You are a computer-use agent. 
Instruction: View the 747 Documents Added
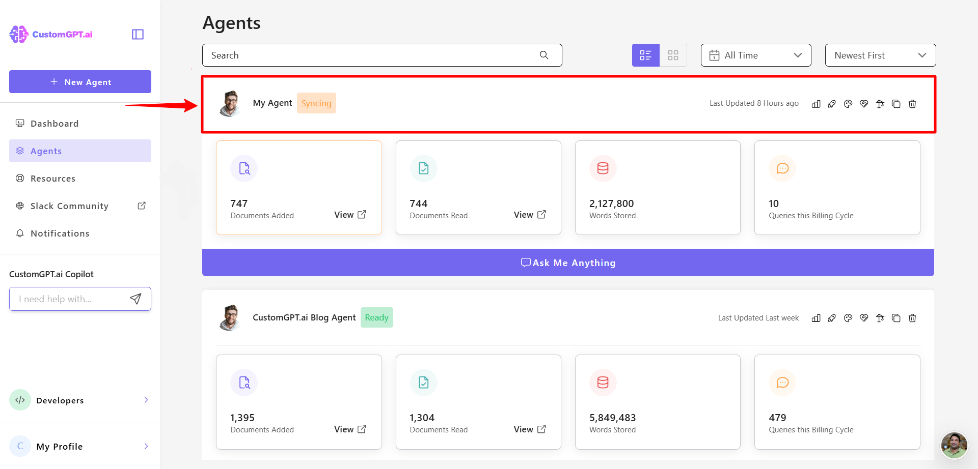tap(350, 215)
